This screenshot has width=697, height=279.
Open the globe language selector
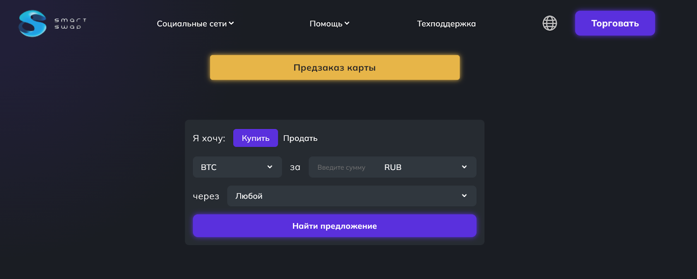pyautogui.click(x=550, y=23)
